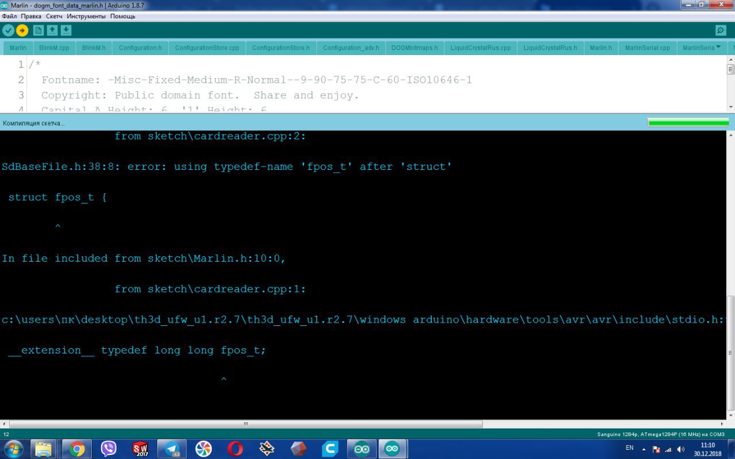Click the console scroll-right arrow
735x459 pixels.
pos(722,424)
